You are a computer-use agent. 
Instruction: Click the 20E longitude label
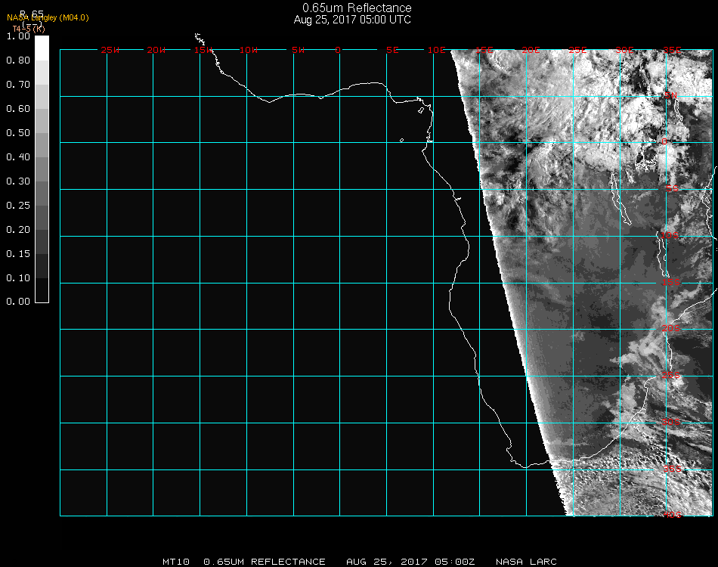point(530,50)
